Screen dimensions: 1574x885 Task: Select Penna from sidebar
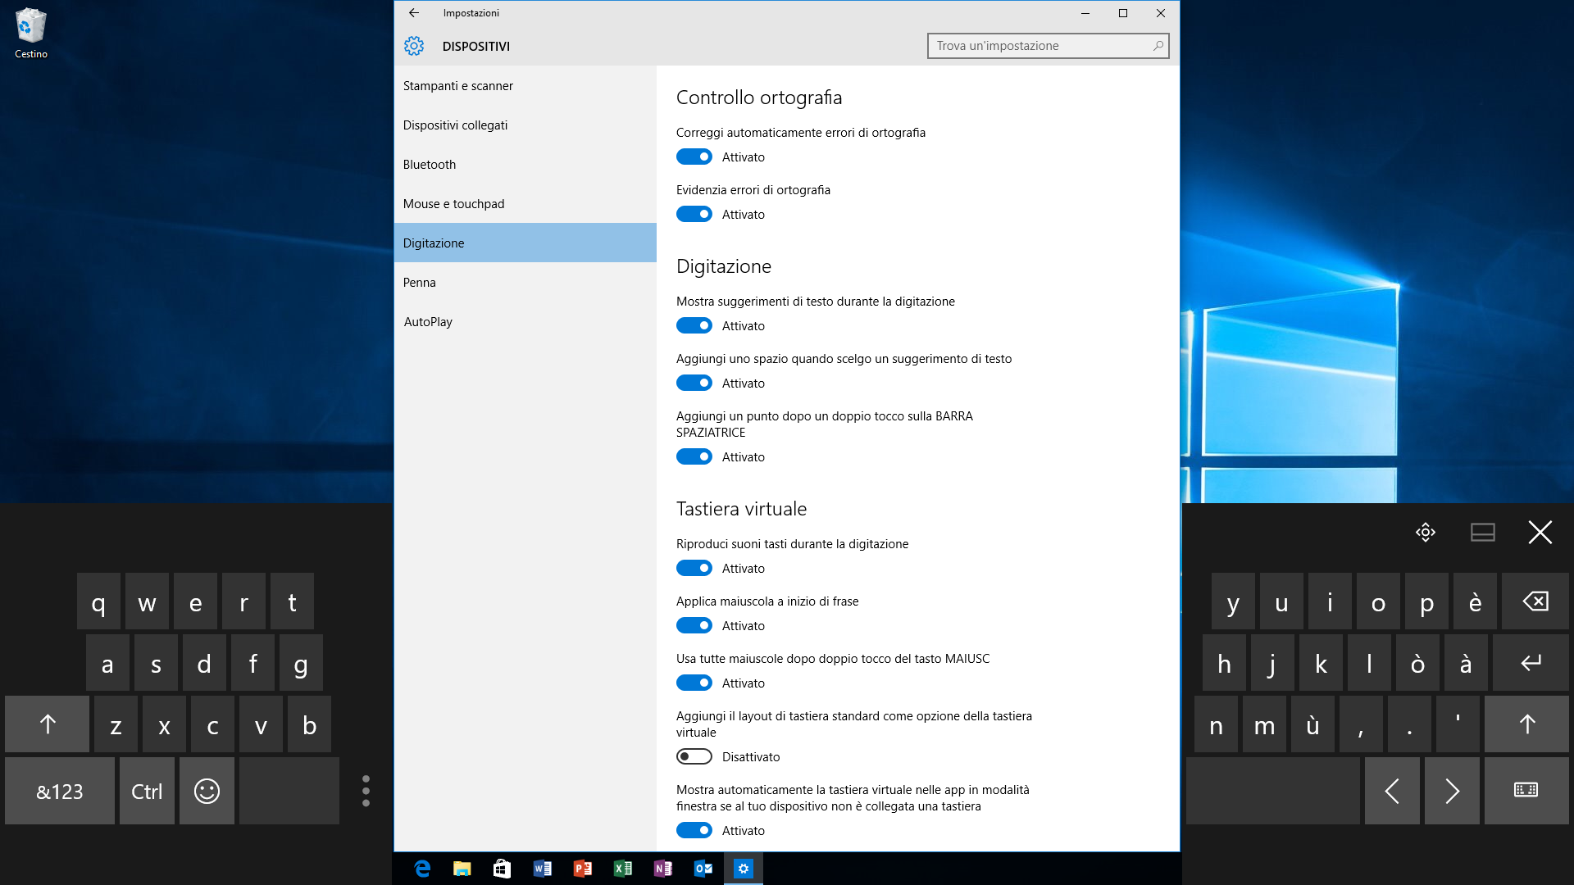click(420, 281)
